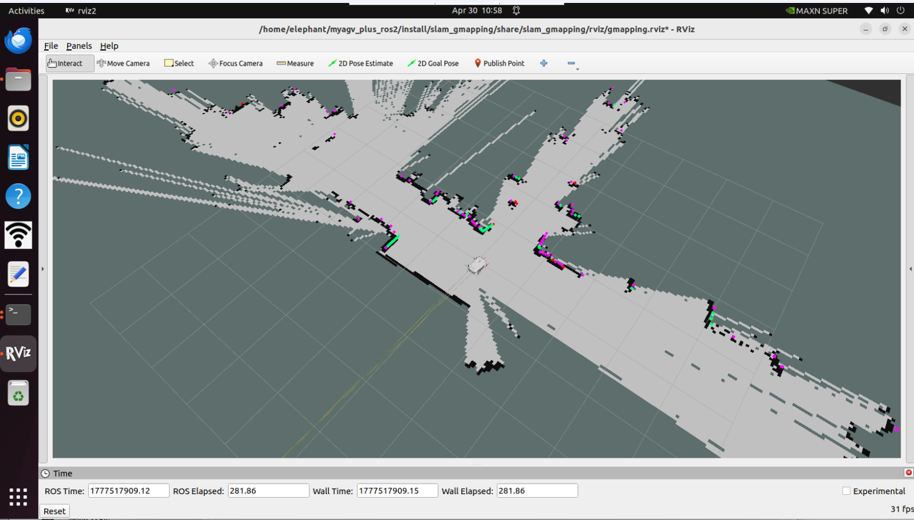
Task: Activate the Publish Point tool
Action: pyautogui.click(x=499, y=63)
